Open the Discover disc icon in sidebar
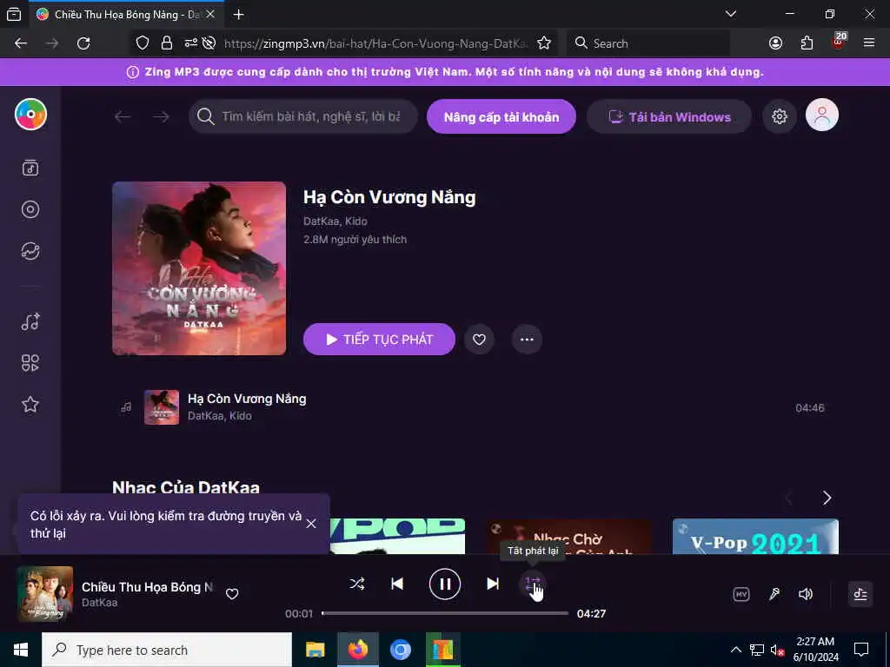 click(x=30, y=209)
